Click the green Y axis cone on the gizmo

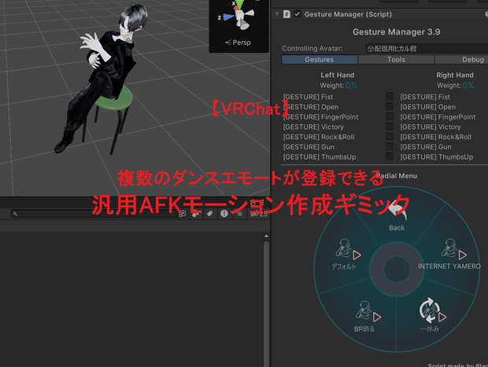pyautogui.click(x=239, y=5)
